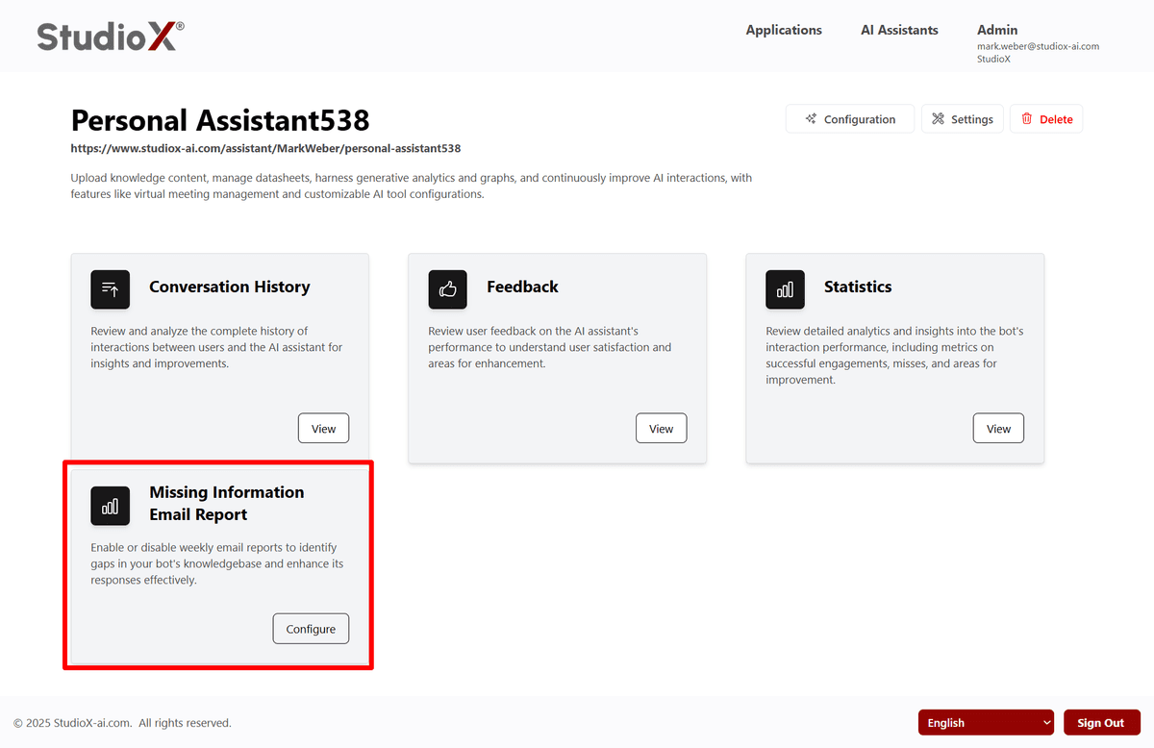Sign out of StudioX
This screenshot has width=1154, height=748.
point(1100,723)
